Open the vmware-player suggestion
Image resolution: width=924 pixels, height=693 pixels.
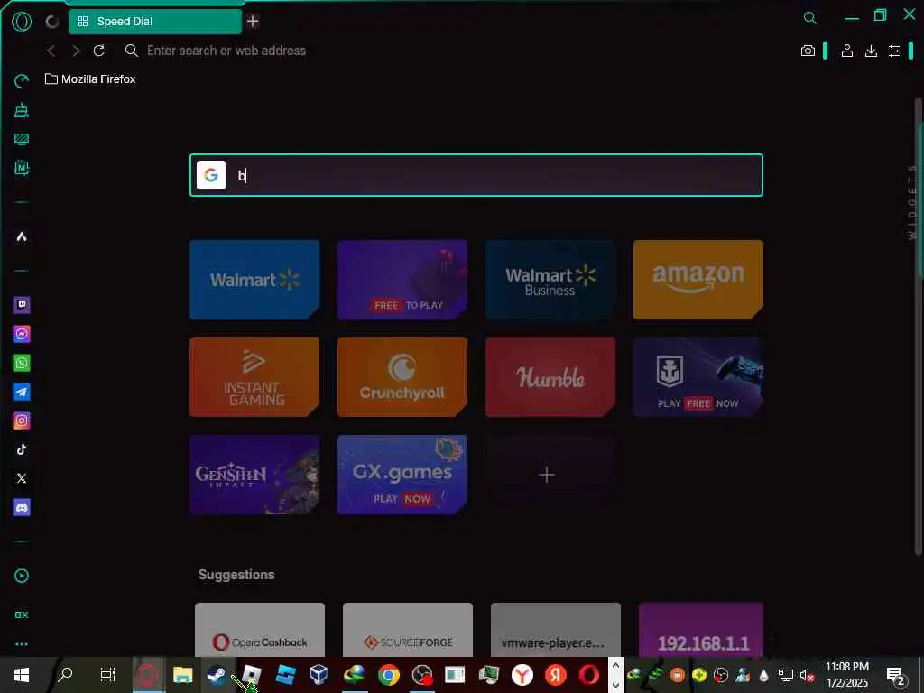[556, 629]
